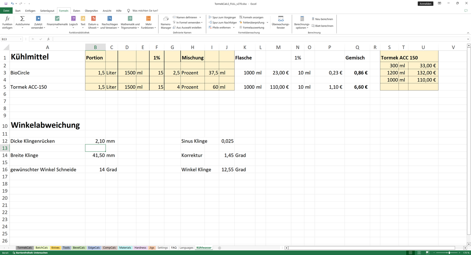471x255 pixels.
Task: Open the comments icon below window controls
Action: tap(466, 11)
